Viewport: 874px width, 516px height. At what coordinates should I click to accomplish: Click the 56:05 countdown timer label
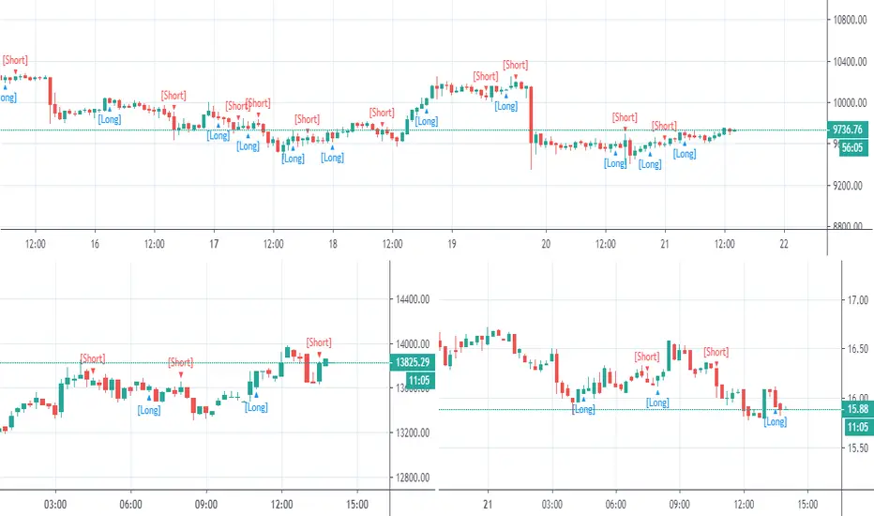pyautogui.click(x=852, y=148)
